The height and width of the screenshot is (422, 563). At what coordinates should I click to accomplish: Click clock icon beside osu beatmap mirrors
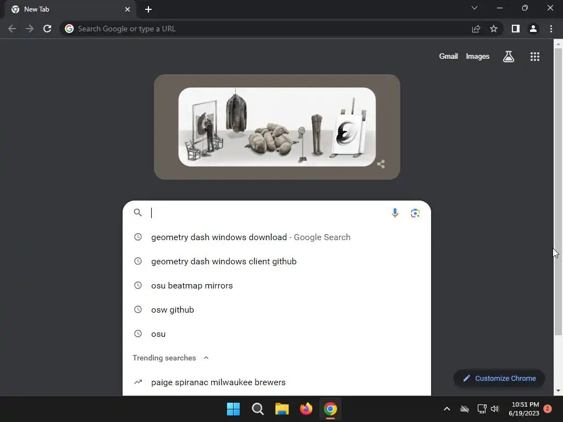pos(138,285)
